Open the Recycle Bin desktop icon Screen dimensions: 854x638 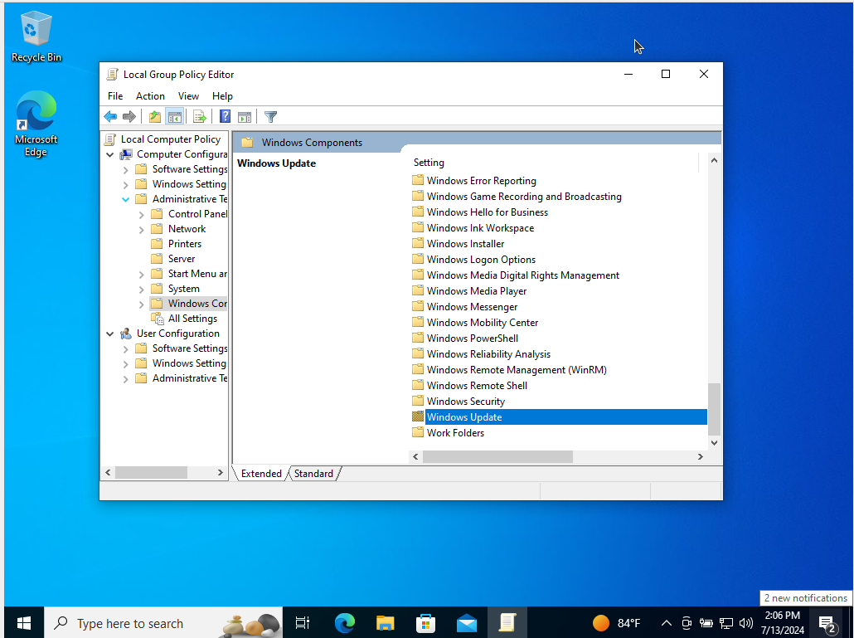[x=36, y=37]
